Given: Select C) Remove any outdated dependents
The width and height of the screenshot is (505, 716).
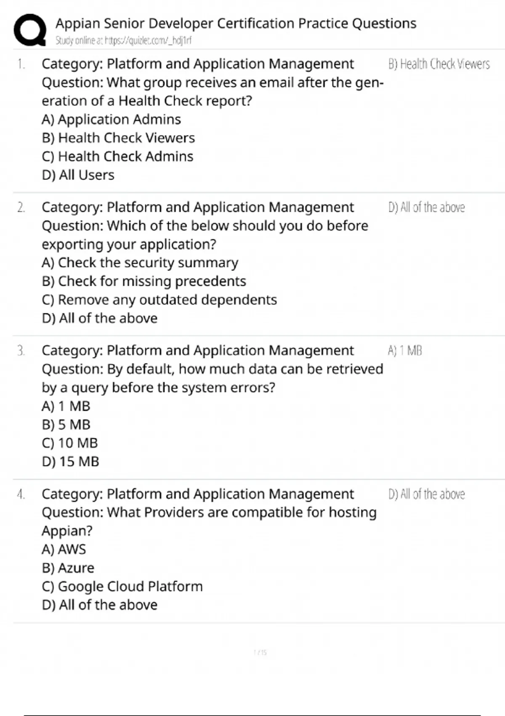Looking at the screenshot, I should click(x=159, y=300).
